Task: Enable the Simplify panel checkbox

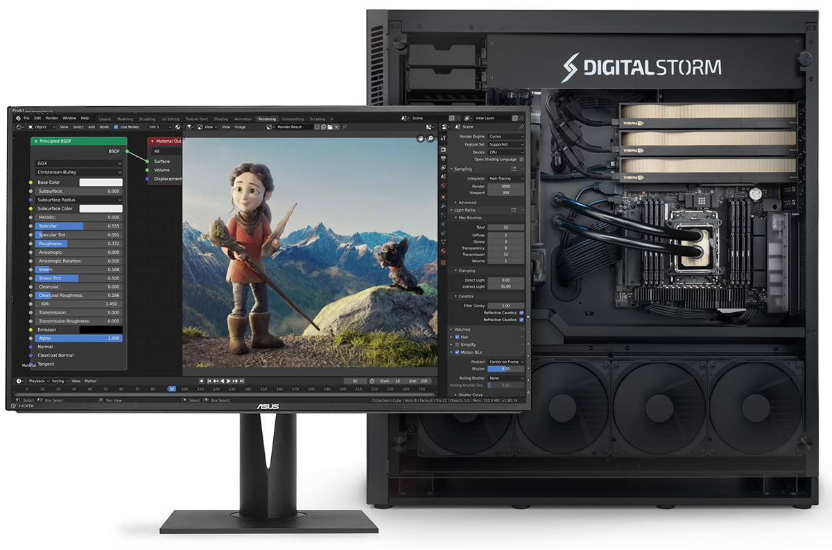Action: point(457,344)
